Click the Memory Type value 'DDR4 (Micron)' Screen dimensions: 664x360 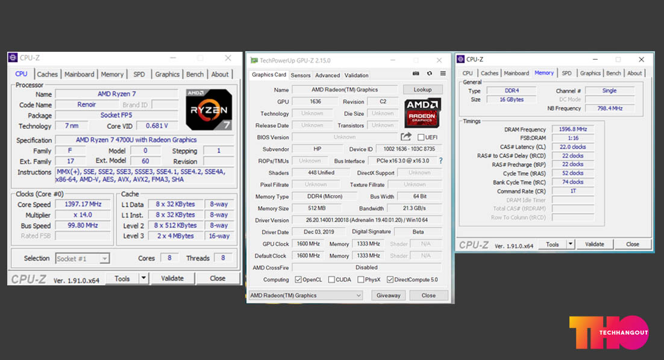(x=325, y=196)
